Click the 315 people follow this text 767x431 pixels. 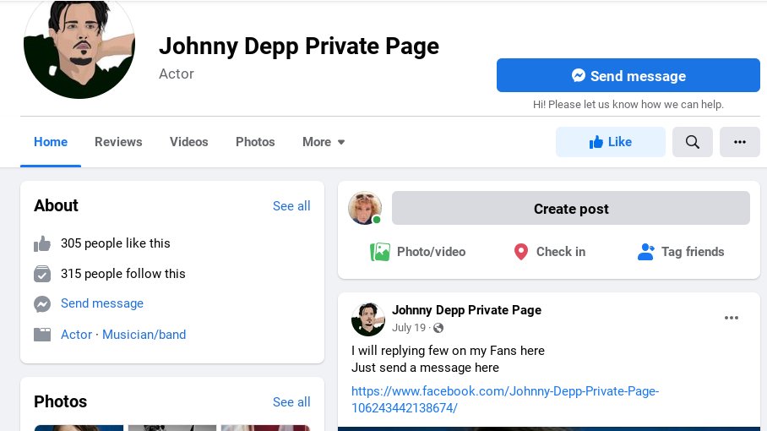point(122,274)
